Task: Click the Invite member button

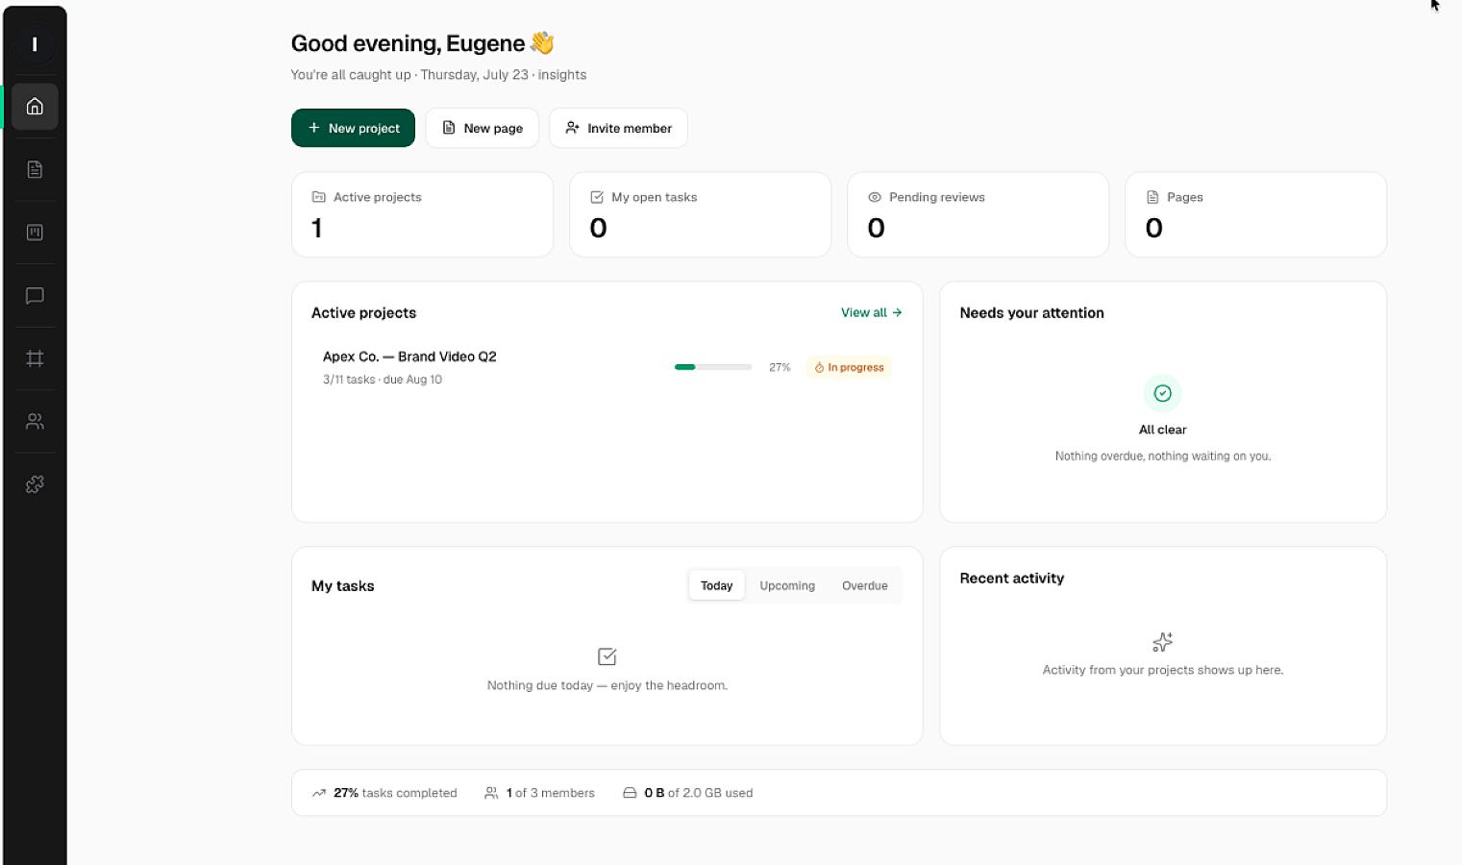Action: 618,128
